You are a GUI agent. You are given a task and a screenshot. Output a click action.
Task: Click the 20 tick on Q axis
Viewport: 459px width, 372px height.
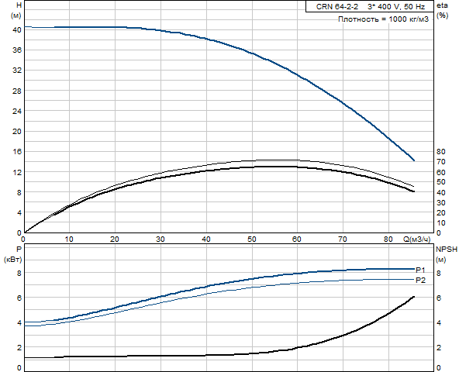[x=115, y=239]
